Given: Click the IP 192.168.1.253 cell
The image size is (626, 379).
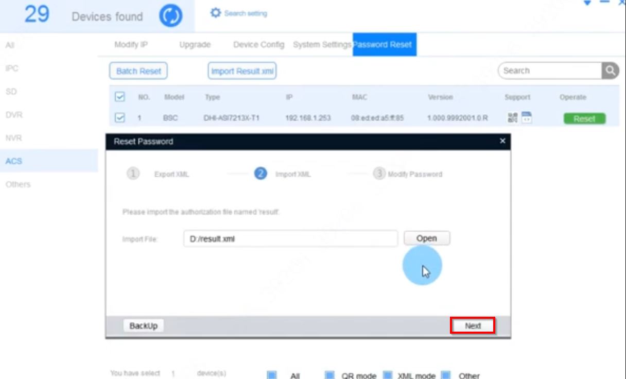Looking at the screenshot, I should pos(308,118).
